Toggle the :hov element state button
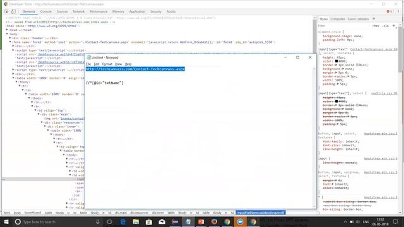Screen dimensions: 404x227 click(376, 26)
